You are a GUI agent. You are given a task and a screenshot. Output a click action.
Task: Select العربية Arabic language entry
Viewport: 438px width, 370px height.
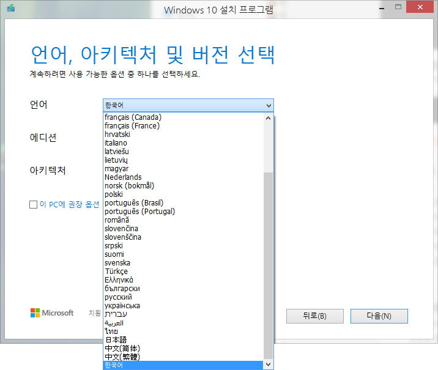click(184, 323)
